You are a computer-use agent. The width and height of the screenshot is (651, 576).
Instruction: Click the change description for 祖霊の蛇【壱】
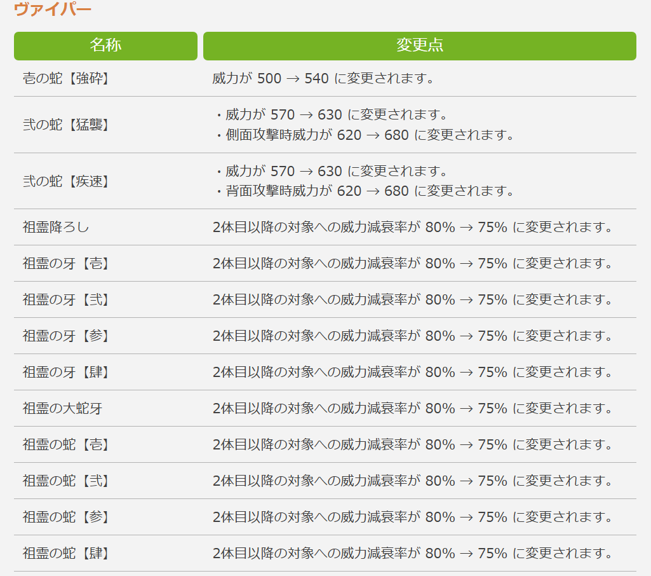point(412,444)
